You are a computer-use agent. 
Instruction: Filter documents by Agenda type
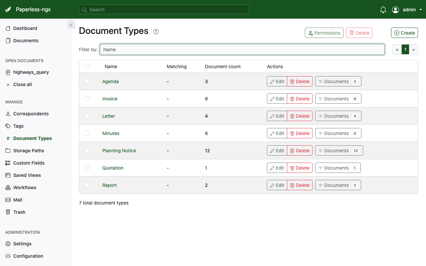click(x=338, y=81)
